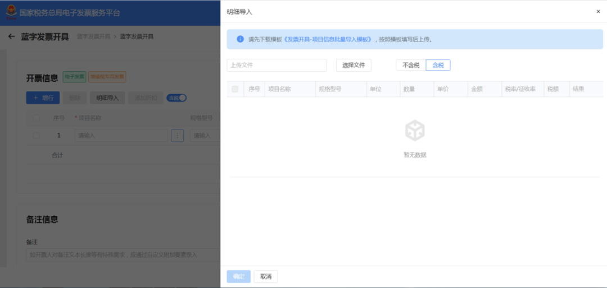The width and height of the screenshot is (607, 288).
Task: Tick the select-all checkbox in import table header
Action: click(x=235, y=89)
